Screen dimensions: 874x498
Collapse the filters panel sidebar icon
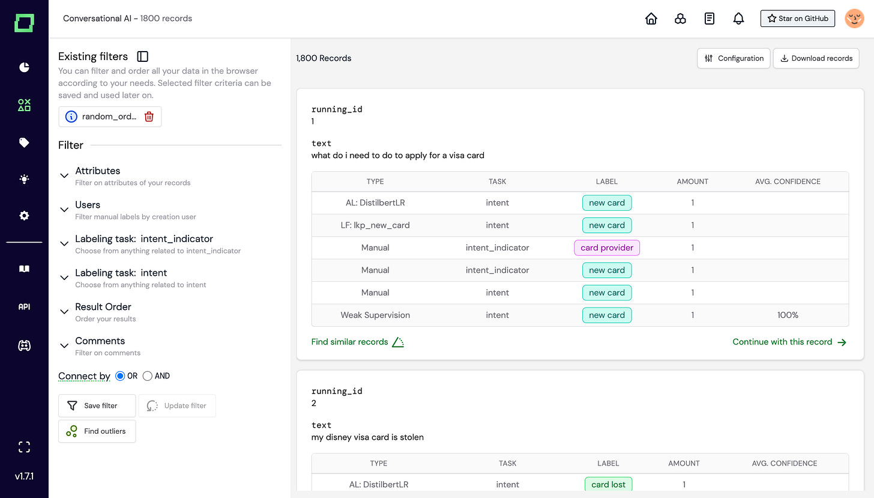click(143, 56)
